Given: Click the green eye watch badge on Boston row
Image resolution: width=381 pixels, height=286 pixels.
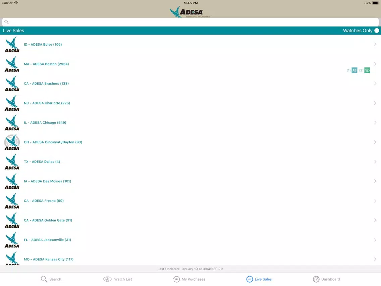Looking at the screenshot, I should [x=367, y=70].
